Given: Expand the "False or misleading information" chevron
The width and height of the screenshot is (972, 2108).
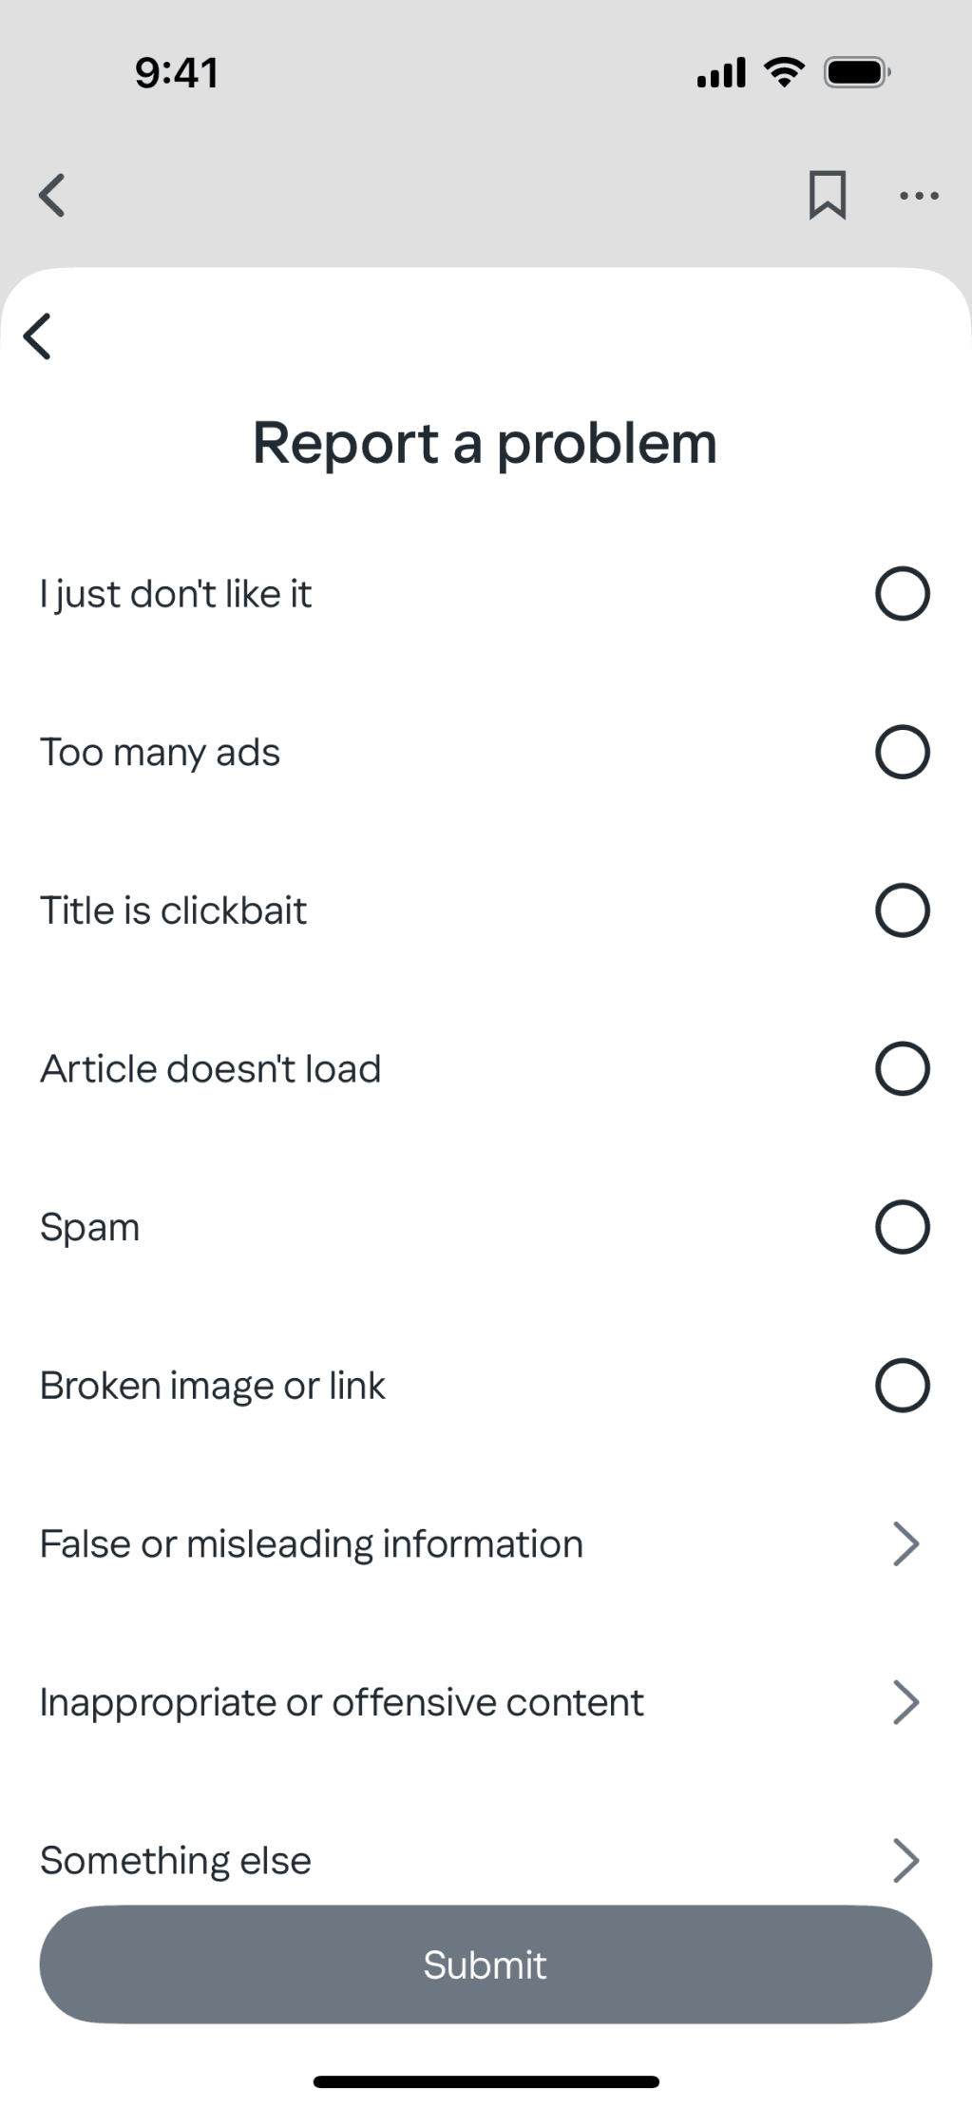Looking at the screenshot, I should click(x=905, y=1543).
